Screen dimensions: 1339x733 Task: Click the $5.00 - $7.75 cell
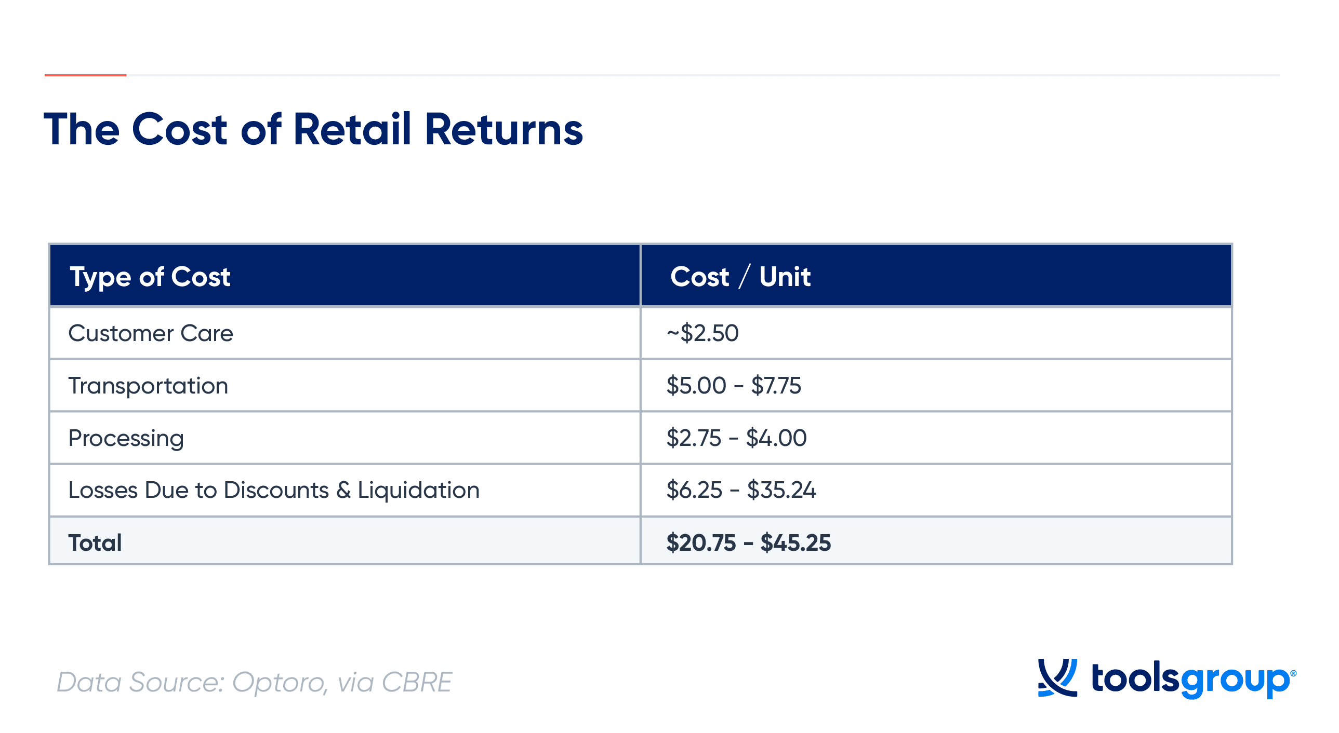tap(734, 386)
